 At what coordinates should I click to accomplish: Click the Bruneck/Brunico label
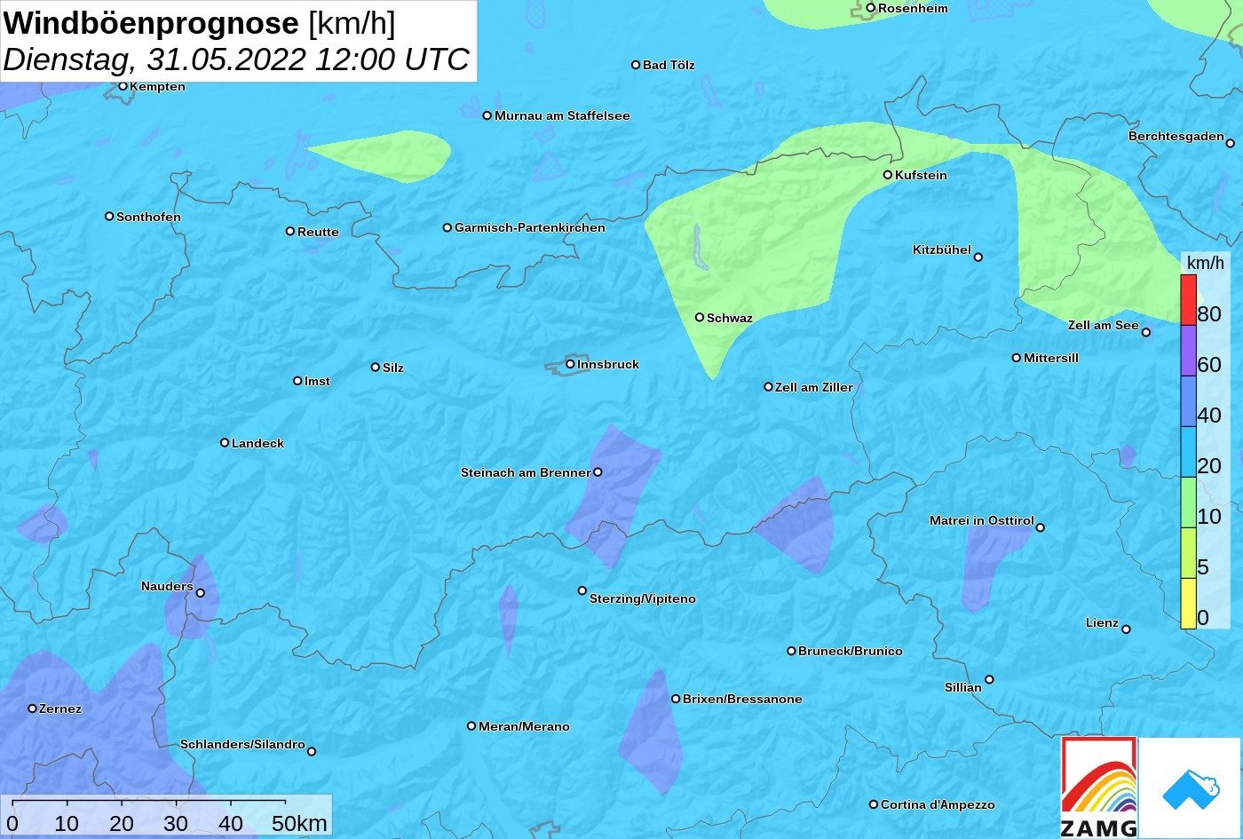coord(851,651)
